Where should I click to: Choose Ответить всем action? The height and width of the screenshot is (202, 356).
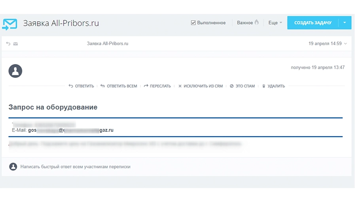pos(119,86)
